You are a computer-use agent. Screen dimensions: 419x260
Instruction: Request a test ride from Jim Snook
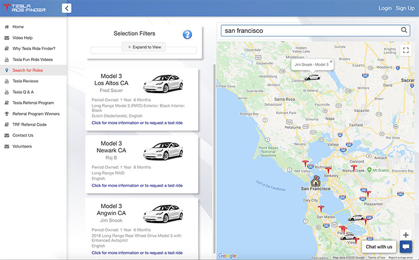(x=137, y=253)
